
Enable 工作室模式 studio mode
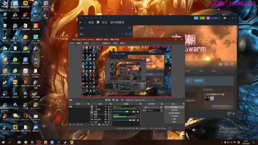coord(174,116)
